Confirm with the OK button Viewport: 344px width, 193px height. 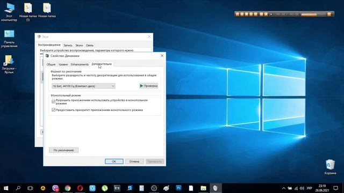114,161
